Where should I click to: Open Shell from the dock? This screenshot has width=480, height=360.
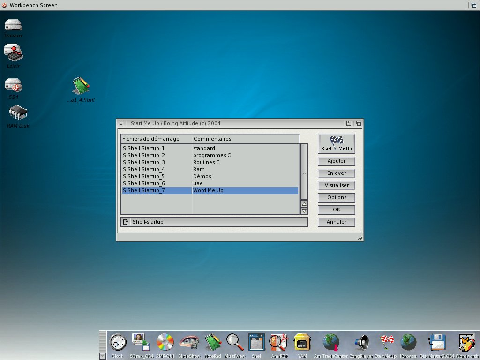[x=257, y=342]
